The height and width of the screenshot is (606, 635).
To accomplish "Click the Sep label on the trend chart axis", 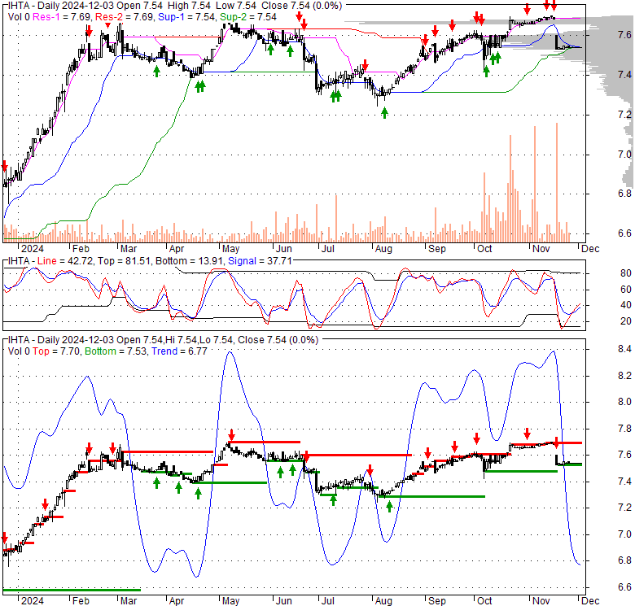I will click(x=437, y=601).
